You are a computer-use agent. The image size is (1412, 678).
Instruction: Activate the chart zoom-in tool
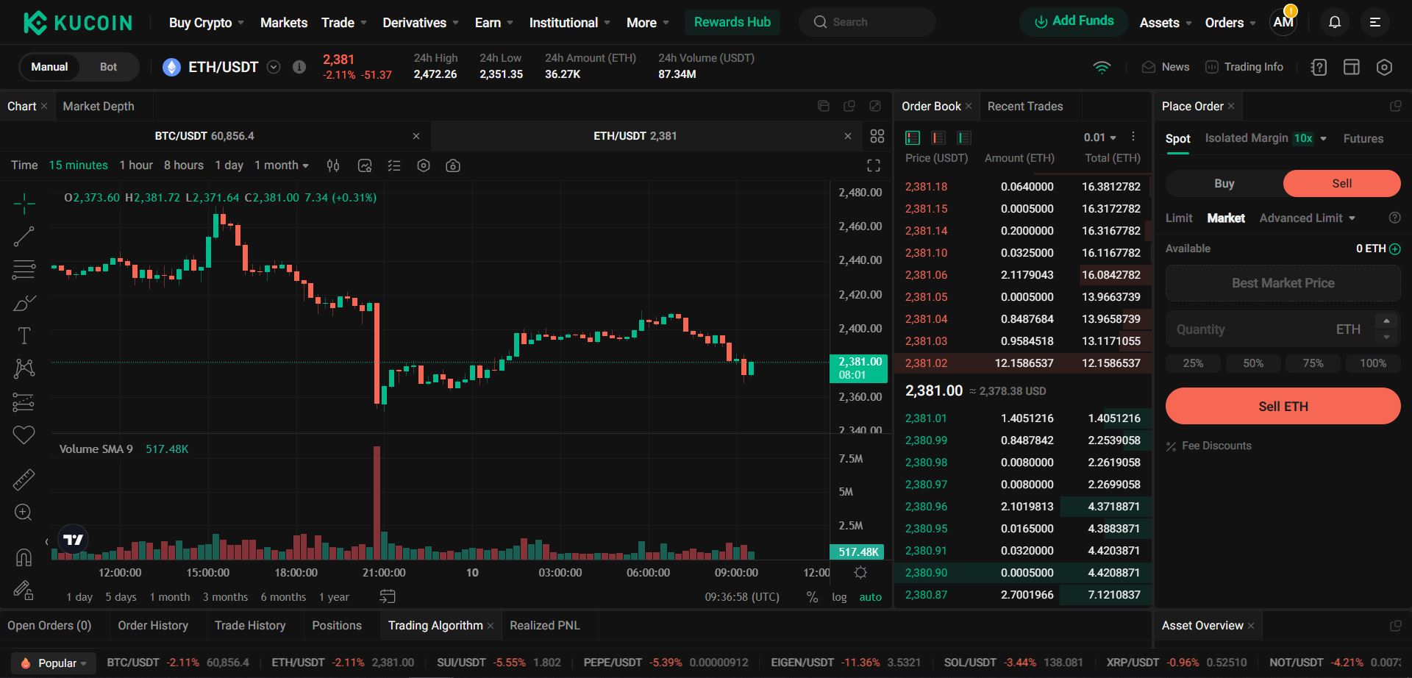coord(24,513)
